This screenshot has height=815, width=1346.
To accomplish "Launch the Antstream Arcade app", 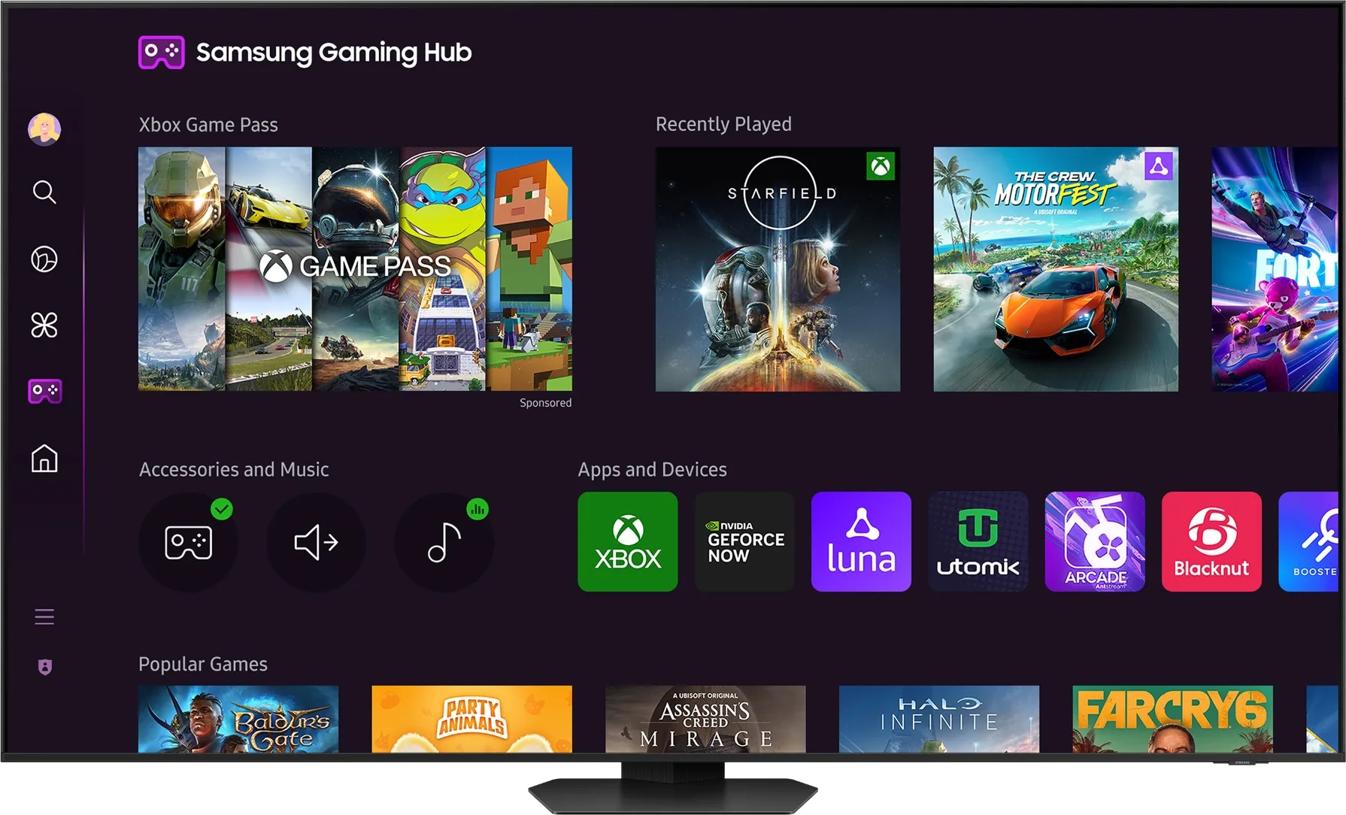I will 1095,541.
